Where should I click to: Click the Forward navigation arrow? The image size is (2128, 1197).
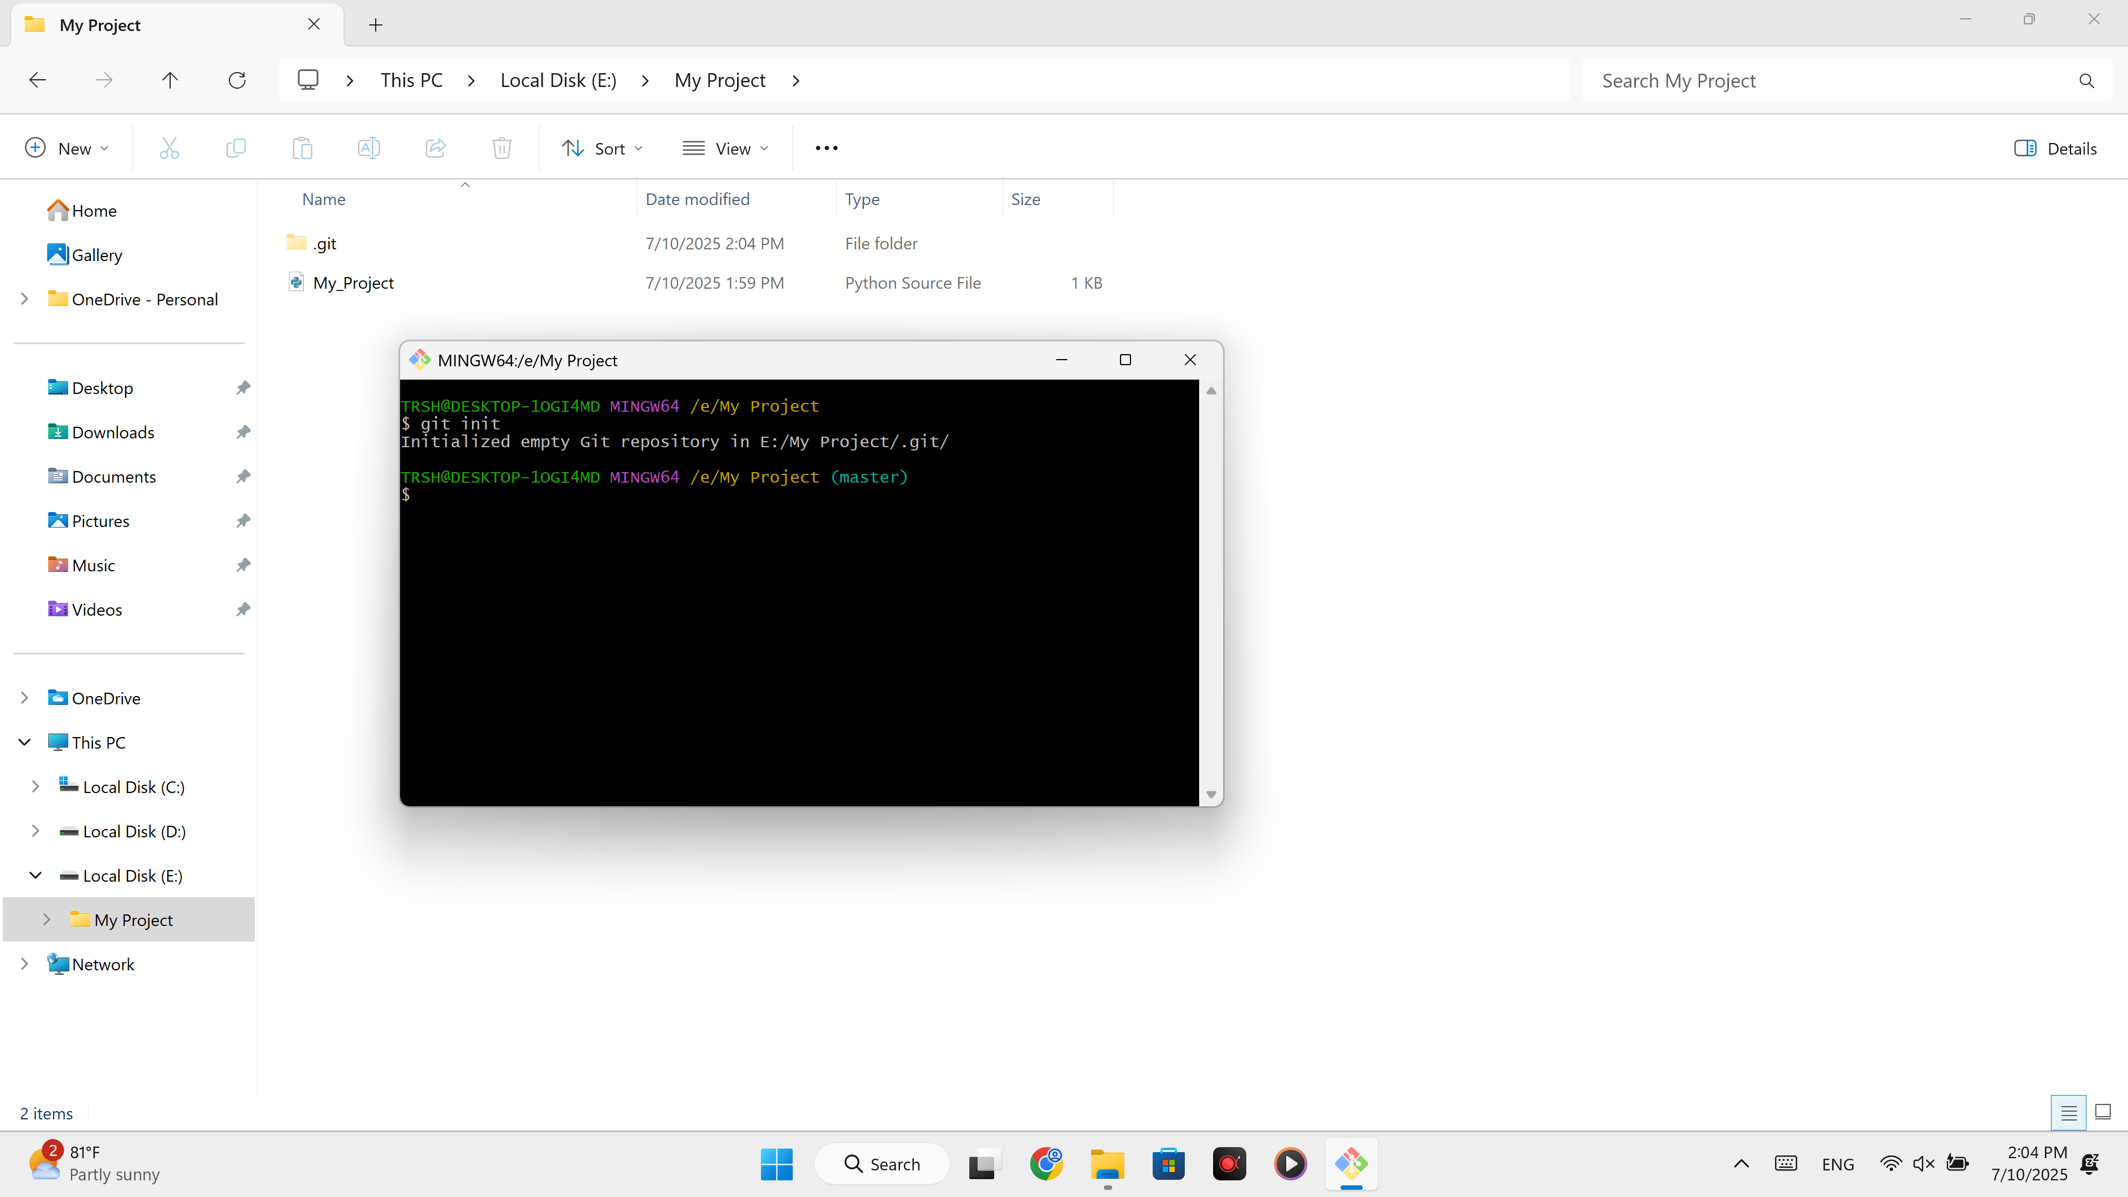tap(103, 80)
